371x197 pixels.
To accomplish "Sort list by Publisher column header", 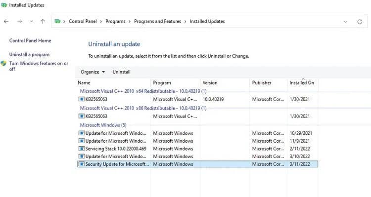I will [262, 82].
